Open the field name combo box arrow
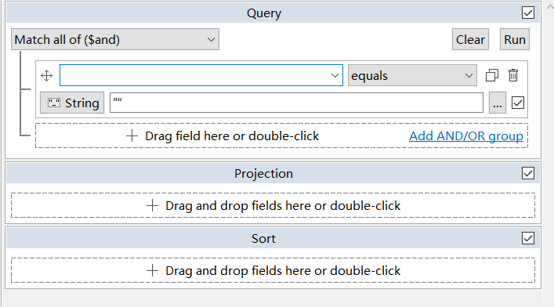This screenshot has height=307, width=554. point(335,75)
